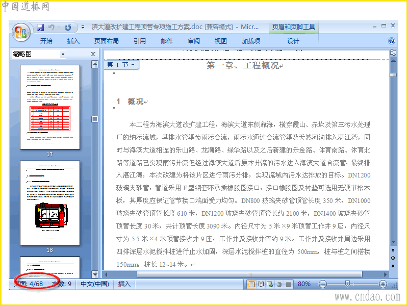Open the 缩略图 pane dropdown

click(x=63, y=54)
